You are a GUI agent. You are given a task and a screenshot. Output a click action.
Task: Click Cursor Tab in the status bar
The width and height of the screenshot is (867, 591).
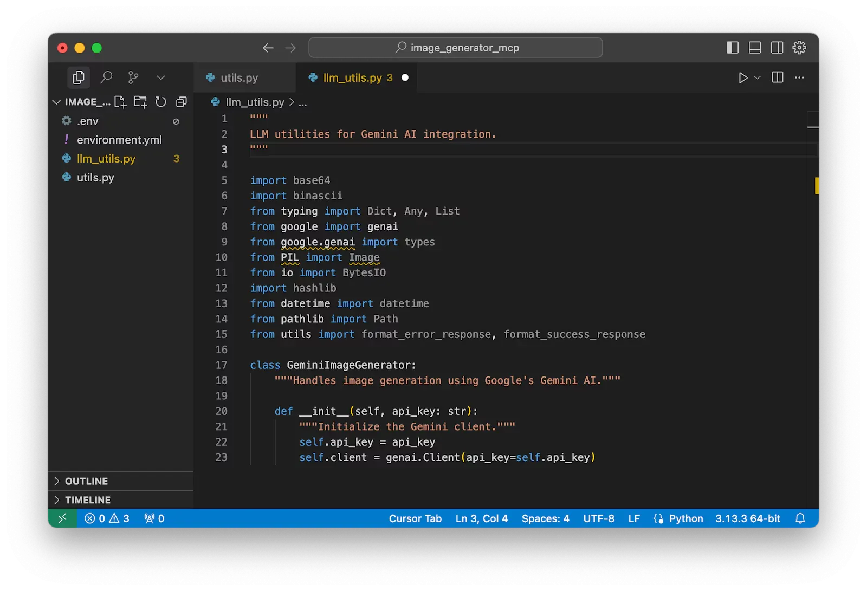coord(415,518)
